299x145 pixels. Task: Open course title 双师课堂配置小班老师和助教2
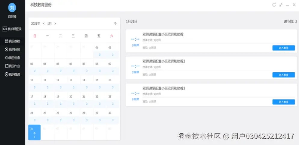click(164, 61)
